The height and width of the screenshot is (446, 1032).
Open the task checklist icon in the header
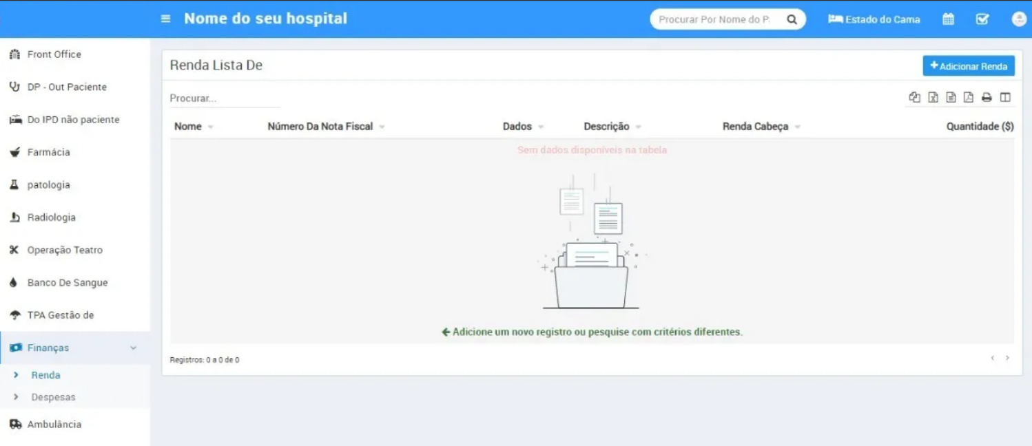coord(983,19)
